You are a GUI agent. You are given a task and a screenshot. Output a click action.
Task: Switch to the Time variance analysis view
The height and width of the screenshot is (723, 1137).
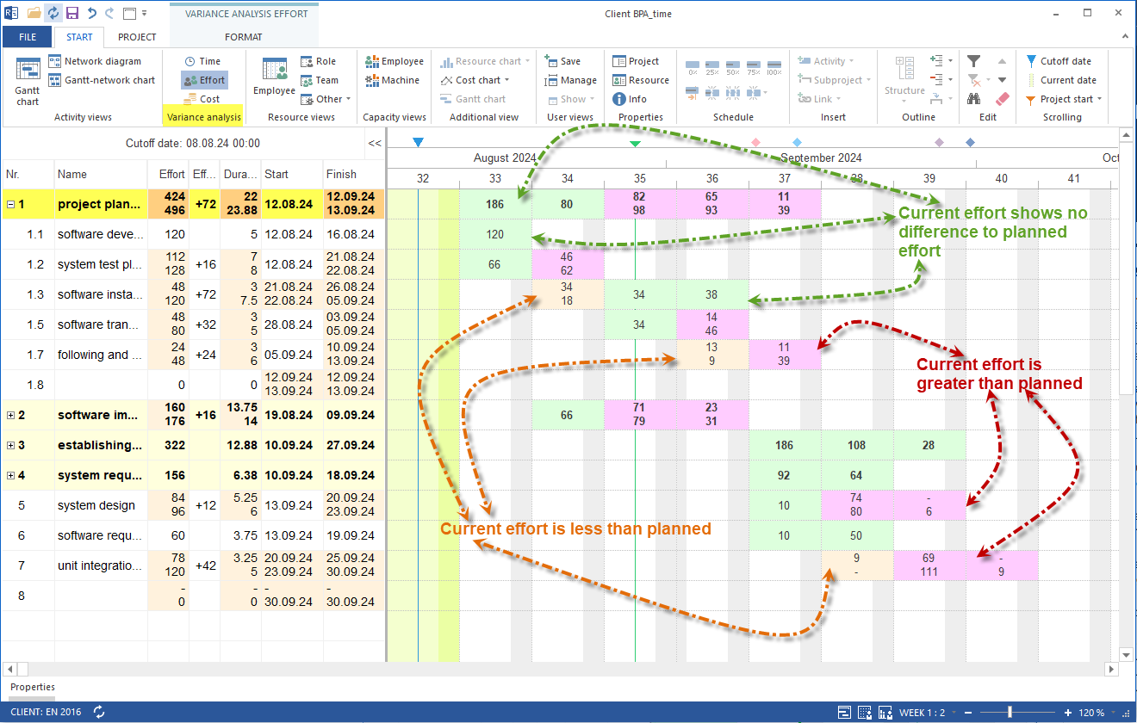204,59
